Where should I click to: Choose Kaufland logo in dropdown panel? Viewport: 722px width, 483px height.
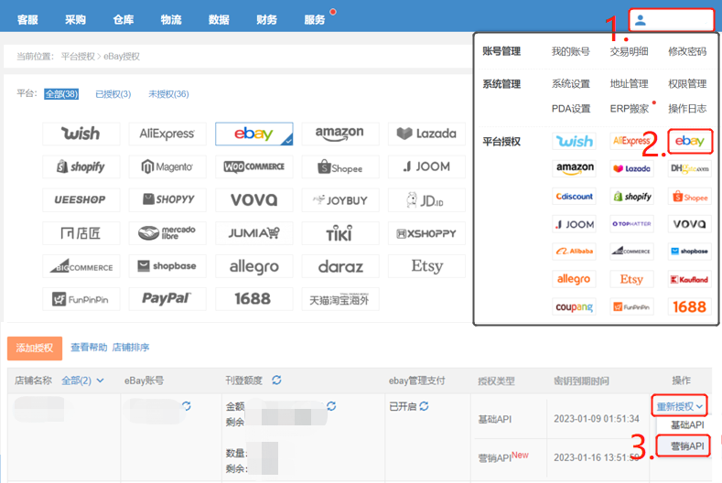pos(689,279)
